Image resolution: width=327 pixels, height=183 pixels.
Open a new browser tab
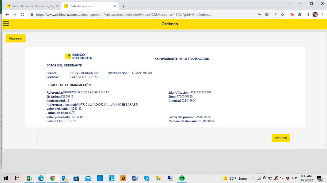pos(124,6)
